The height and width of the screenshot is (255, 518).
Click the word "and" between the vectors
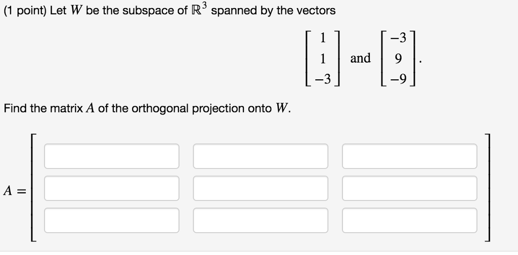click(x=360, y=58)
